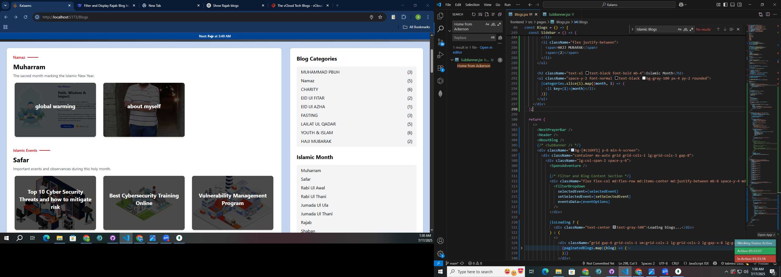Open Chrome tab search dropdown arrow
Image resolution: width=781 pixels, height=277 pixels.
[5, 5]
